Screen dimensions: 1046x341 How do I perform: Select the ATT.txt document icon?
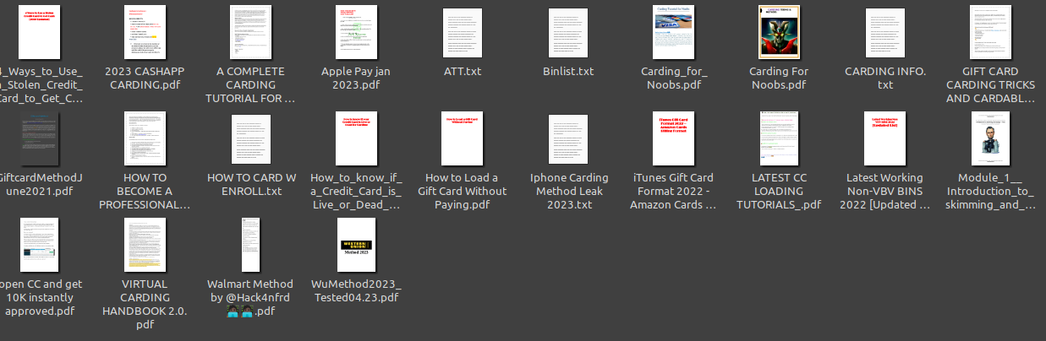(x=463, y=33)
